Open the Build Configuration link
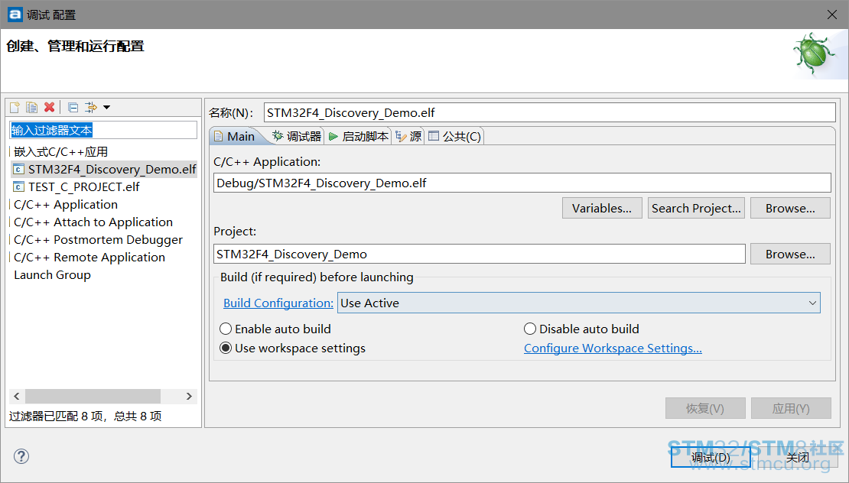Screen dimensions: 849x483 (278, 303)
